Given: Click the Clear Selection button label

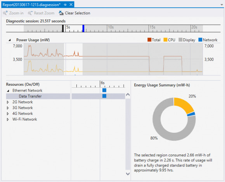Looking at the screenshot, I should 78,13.
